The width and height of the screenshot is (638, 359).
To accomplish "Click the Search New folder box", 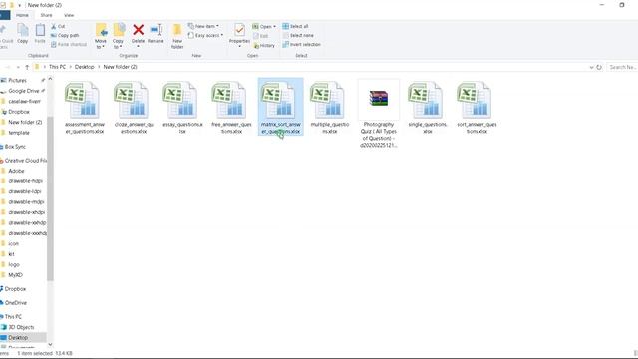I will (622, 67).
